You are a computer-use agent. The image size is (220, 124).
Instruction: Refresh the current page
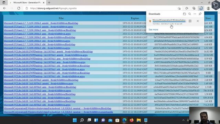(x=19, y=8)
